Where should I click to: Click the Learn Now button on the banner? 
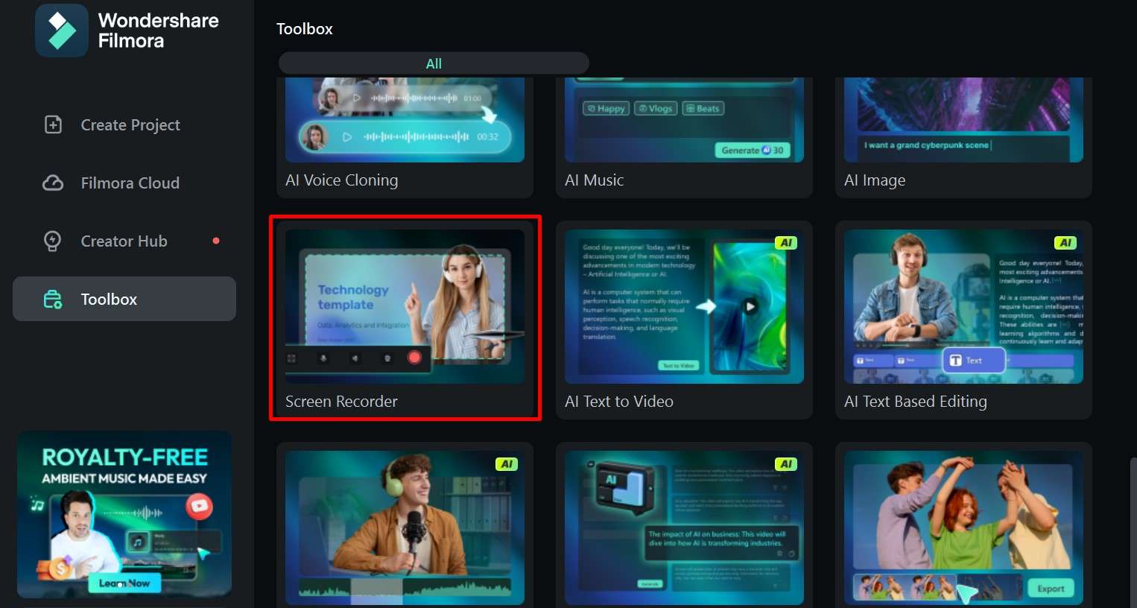pos(124,583)
